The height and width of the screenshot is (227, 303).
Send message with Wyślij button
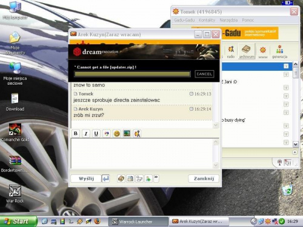tap(86, 179)
